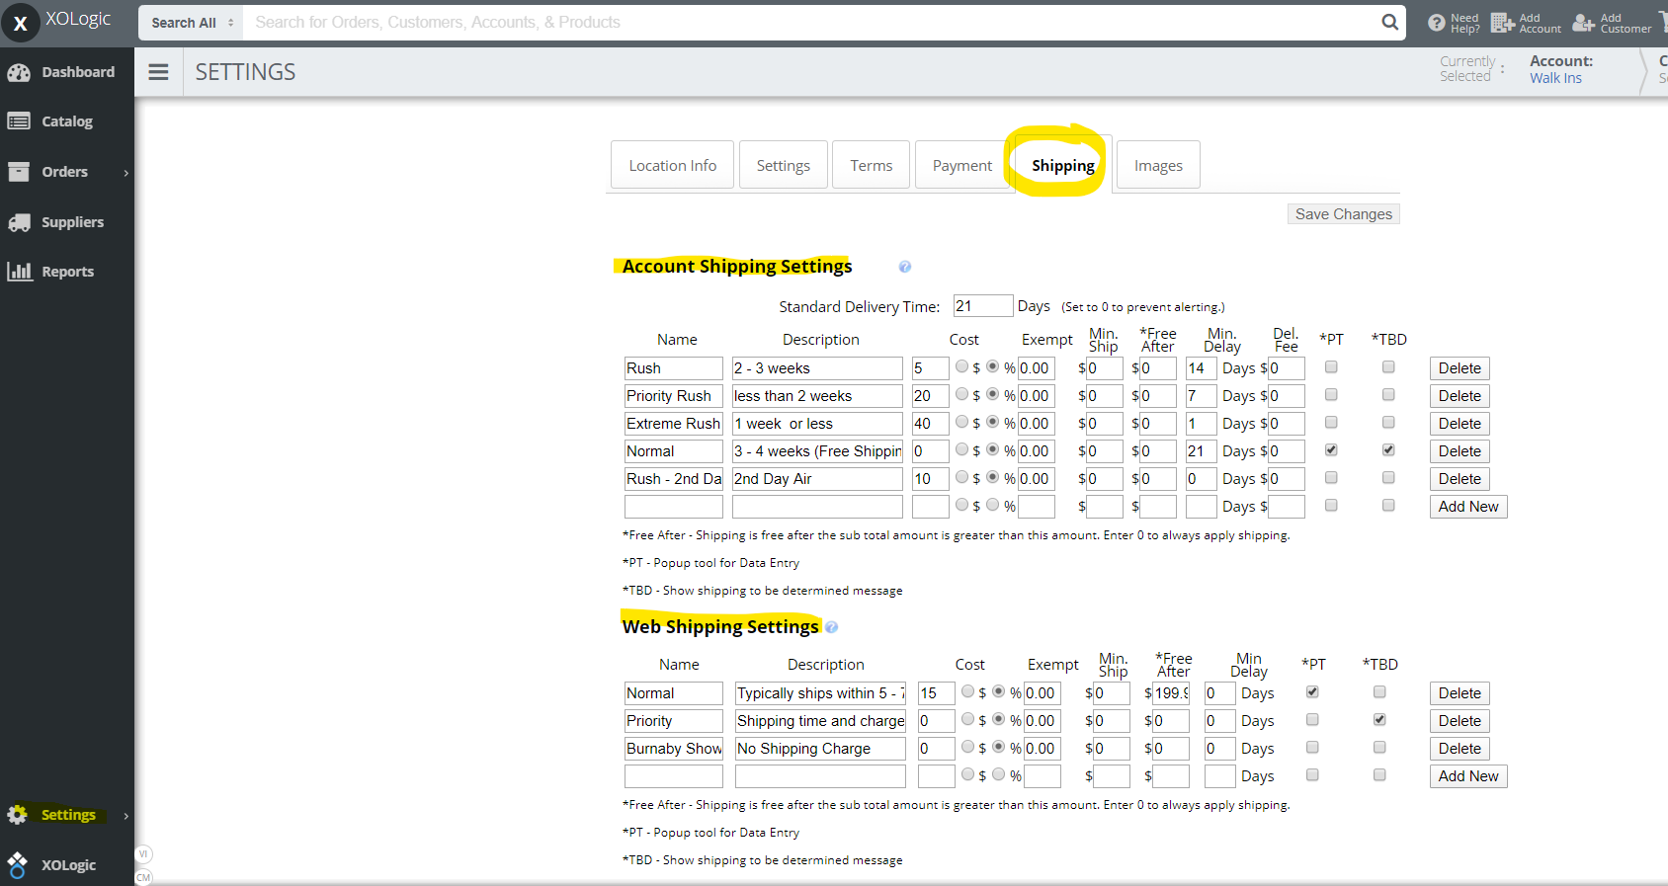The image size is (1668, 886).
Task: Delete the Rush - 2nd Day row
Action: click(1459, 479)
